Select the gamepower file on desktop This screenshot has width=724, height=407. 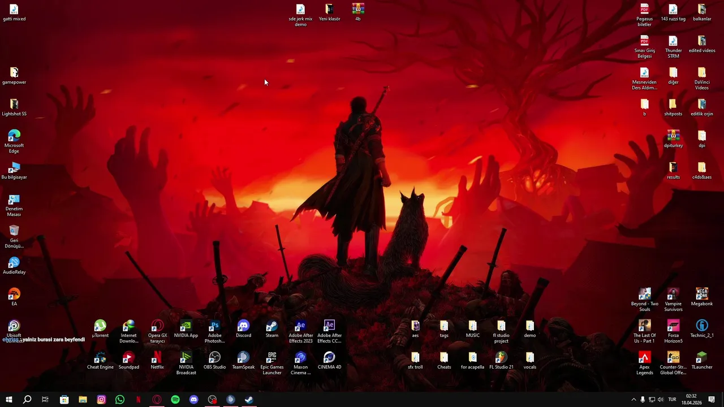(14, 76)
